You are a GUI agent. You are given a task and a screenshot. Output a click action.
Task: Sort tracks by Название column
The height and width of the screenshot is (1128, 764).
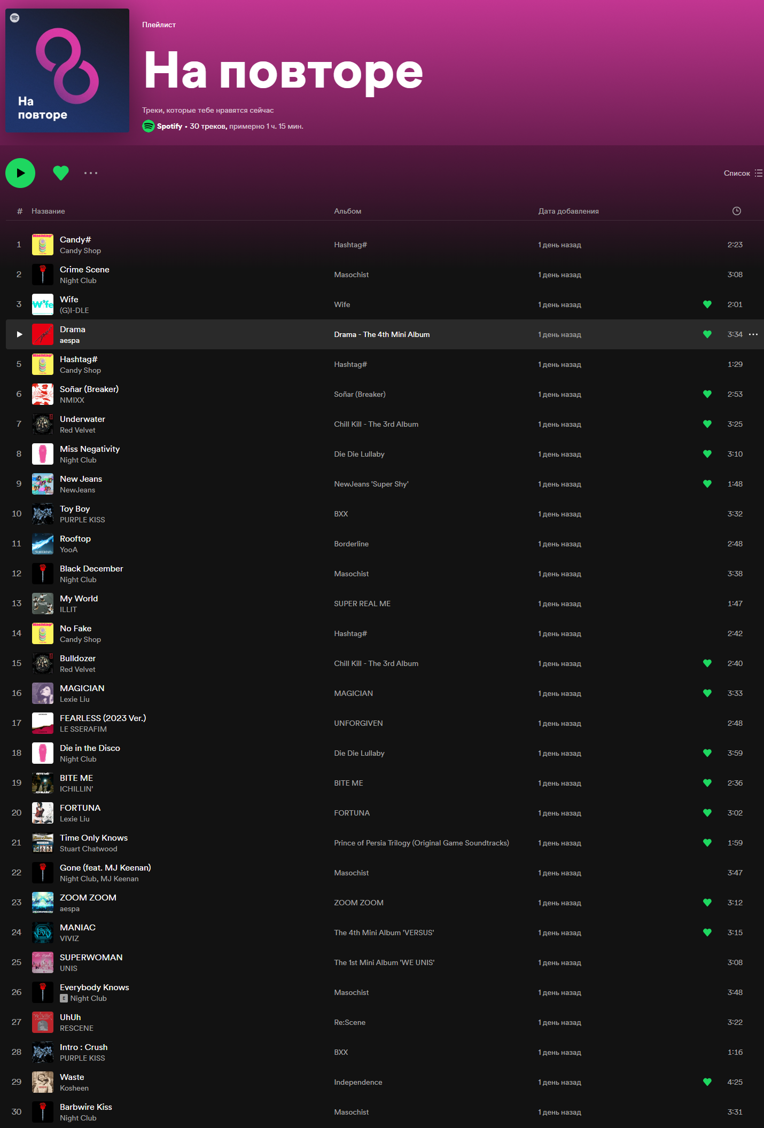(48, 211)
